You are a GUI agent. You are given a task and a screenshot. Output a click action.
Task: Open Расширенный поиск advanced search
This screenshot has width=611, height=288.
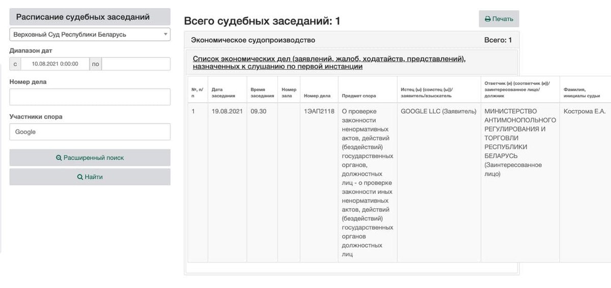pyautogui.click(x=90, y=157)
